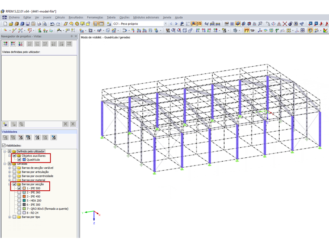This screenshot has width=329, height=247.
Task: Click the 7 - QRO 80x5 green swatch
Action: pyautogui.click(x=24, y=209)
